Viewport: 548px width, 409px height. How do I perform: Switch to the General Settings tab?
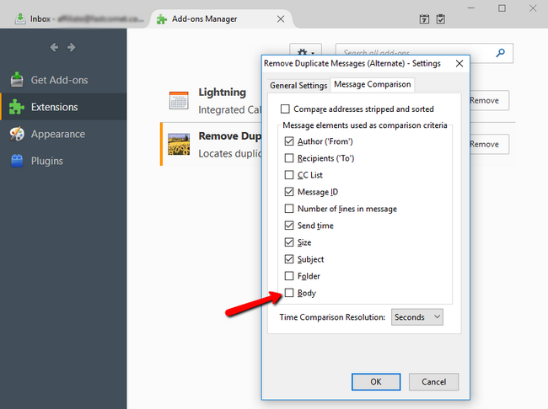298,86
